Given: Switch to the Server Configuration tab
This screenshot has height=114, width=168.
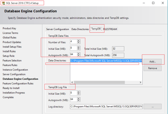Looking at the screenshot, I should click(58, 29).
